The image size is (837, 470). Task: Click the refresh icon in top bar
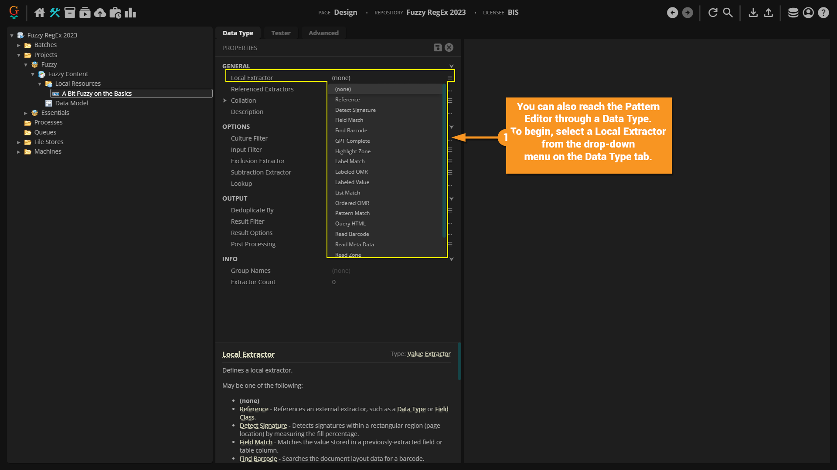(713, 13)
